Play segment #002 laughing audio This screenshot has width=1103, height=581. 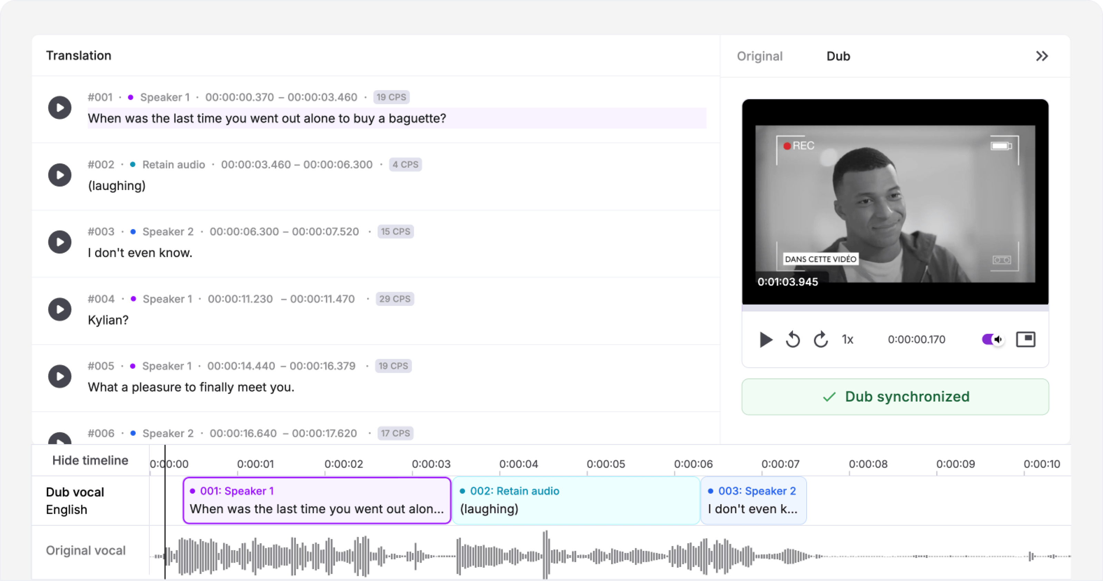click(x=60, y=175)
